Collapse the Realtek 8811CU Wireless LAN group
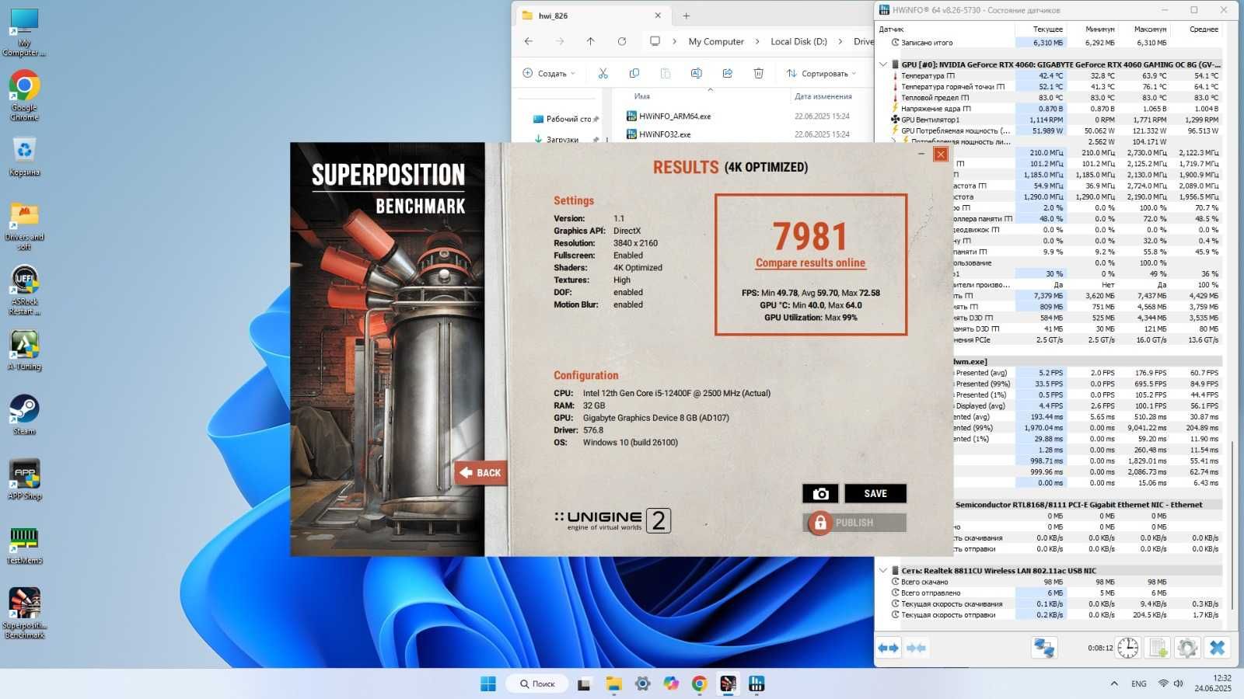 883,570
